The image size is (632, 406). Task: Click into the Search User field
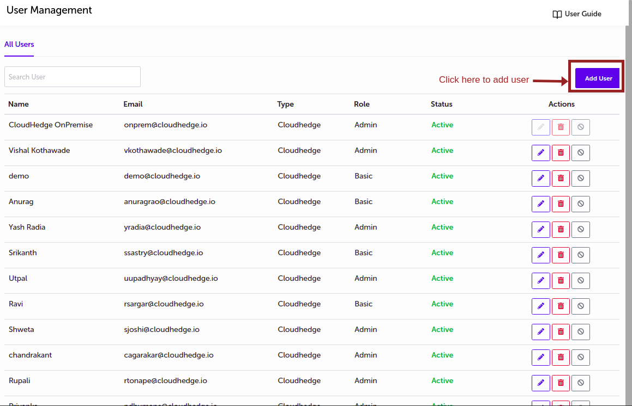click(73, 77)
